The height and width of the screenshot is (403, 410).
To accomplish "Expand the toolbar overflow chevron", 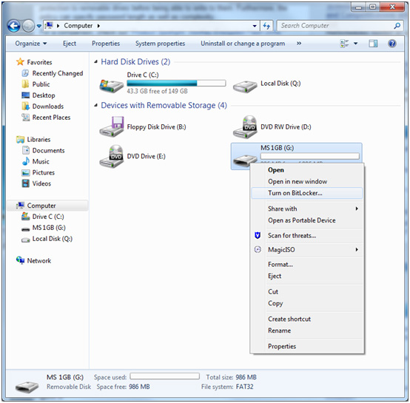I will coord(299,44).
